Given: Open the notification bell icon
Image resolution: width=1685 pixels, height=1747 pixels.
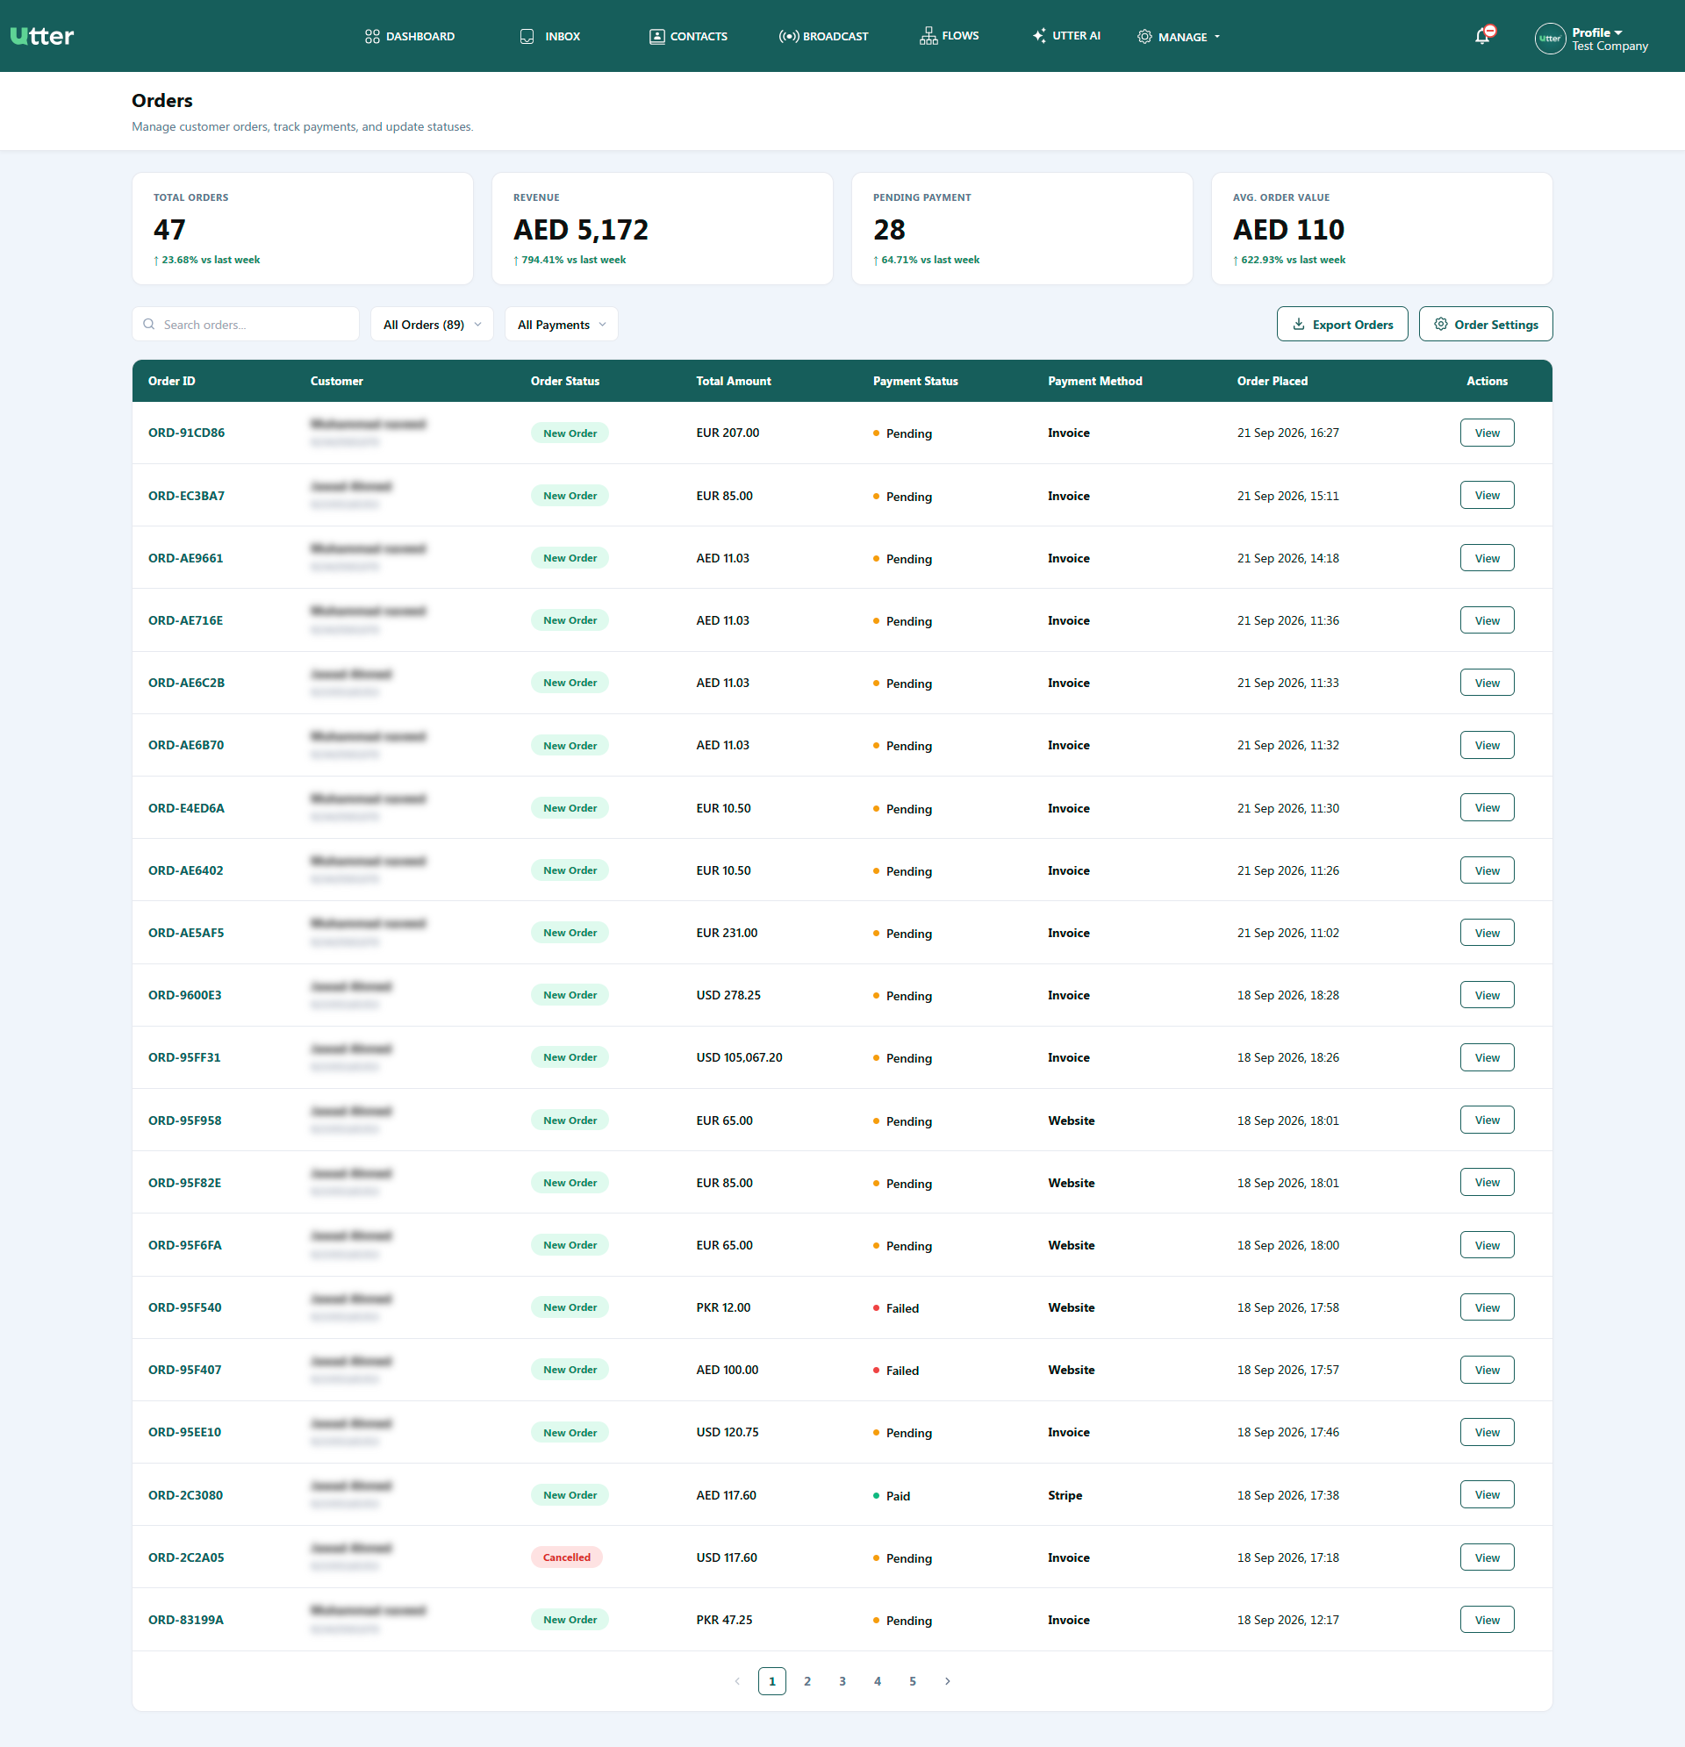Looking at the screenshot, I should (1482, 37).
